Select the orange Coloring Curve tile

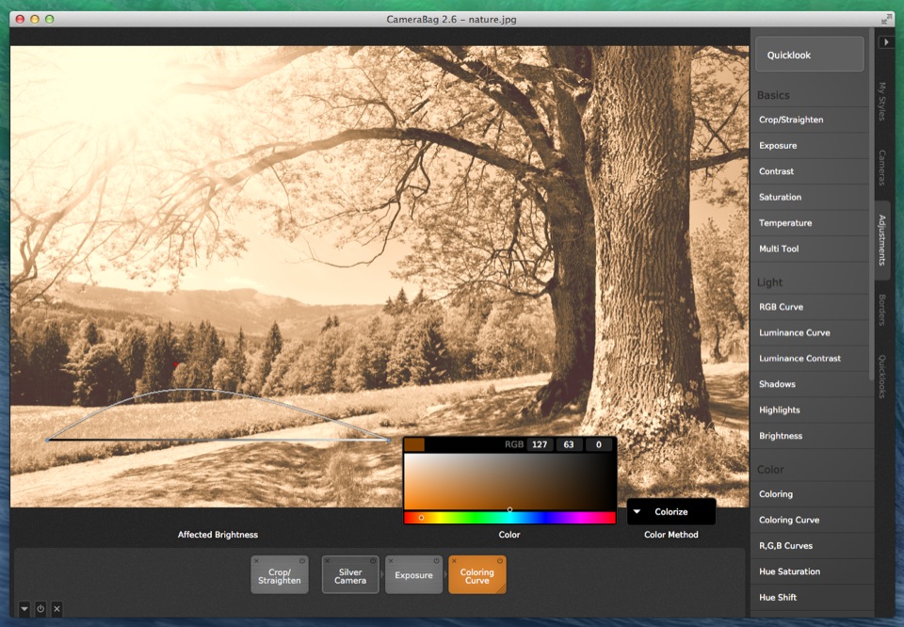[x=476, y=575]
